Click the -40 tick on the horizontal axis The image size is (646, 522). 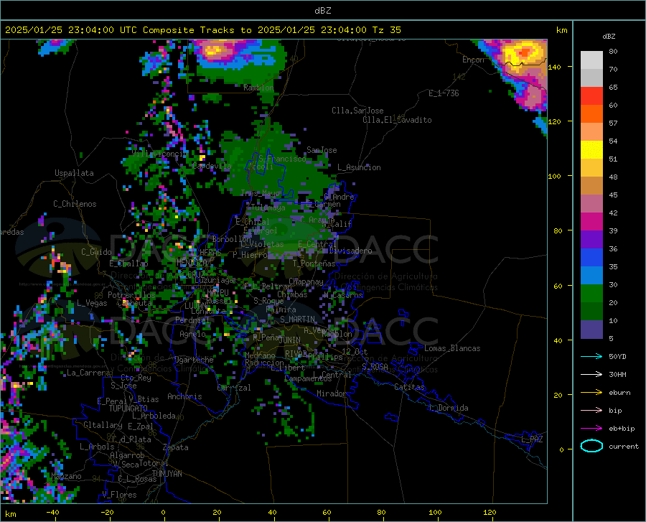52,513
